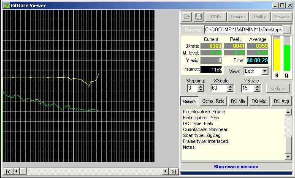Click the 'DCT type: Field' line
Viewport: 295px width, 178px height.
tap(198, 123)
